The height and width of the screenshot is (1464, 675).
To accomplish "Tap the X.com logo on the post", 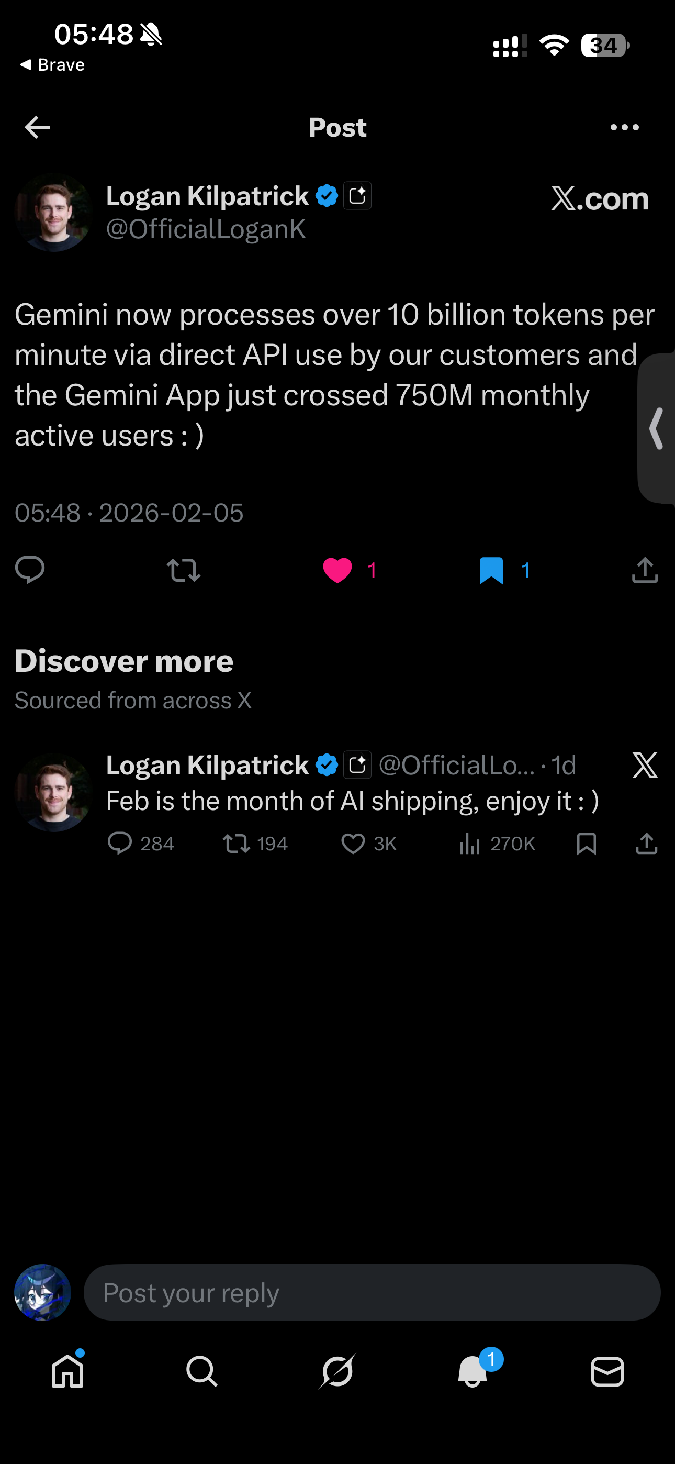I will pyautogui.click(x=600, y=198).
